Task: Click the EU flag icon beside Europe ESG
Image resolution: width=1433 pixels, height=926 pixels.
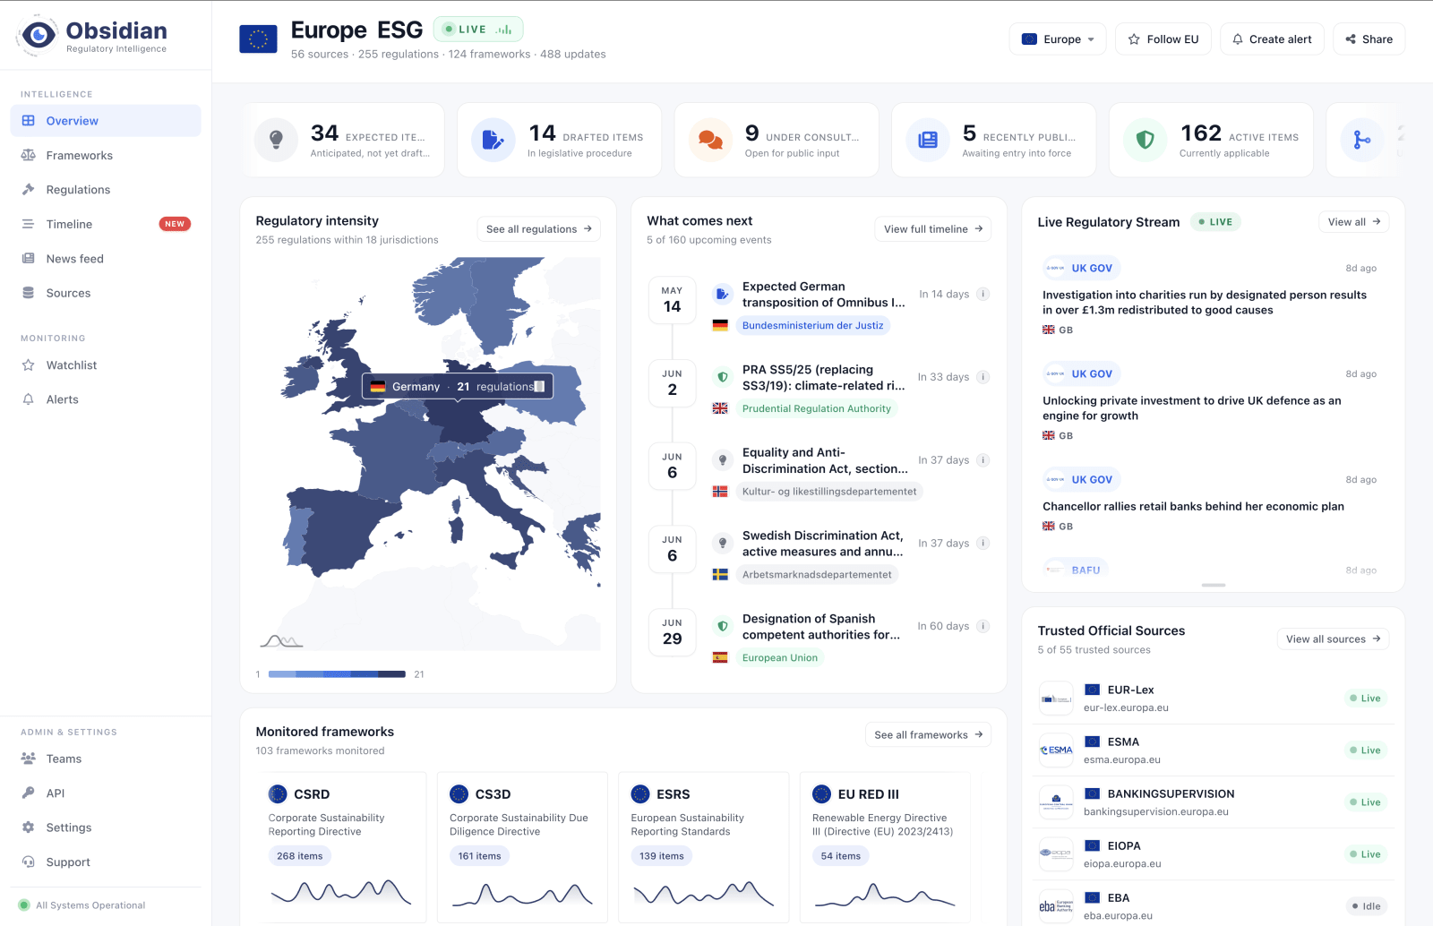Action: (x=258, y=39)
